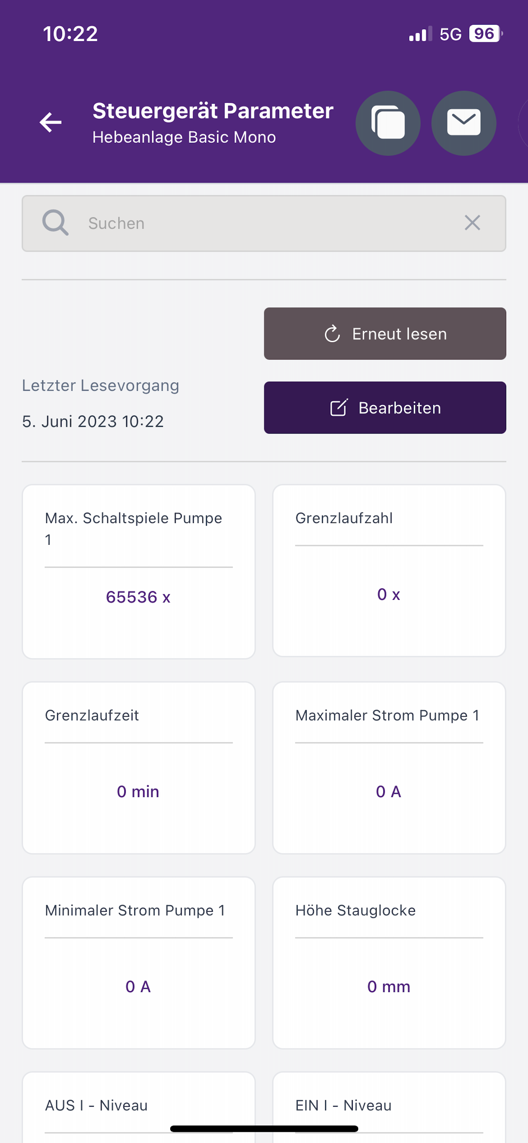This screenshot has width=528, height=1143.
Task: Open Max. Schaltspiele Pumpe 1 card
Action: pos(139,571)
